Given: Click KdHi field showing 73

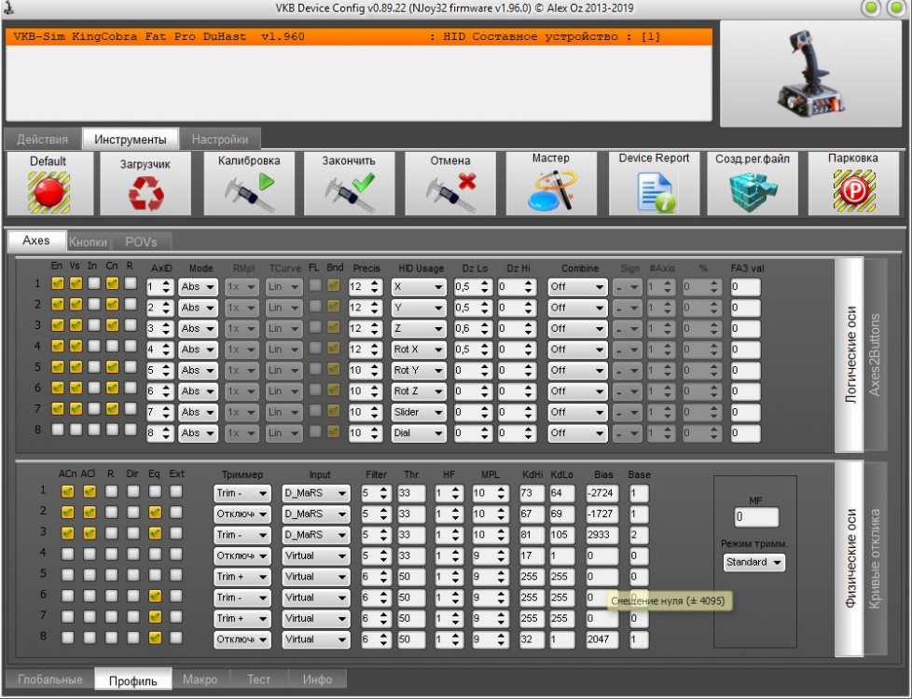Looking at the screenshot, I should click(x=532, y=493).
